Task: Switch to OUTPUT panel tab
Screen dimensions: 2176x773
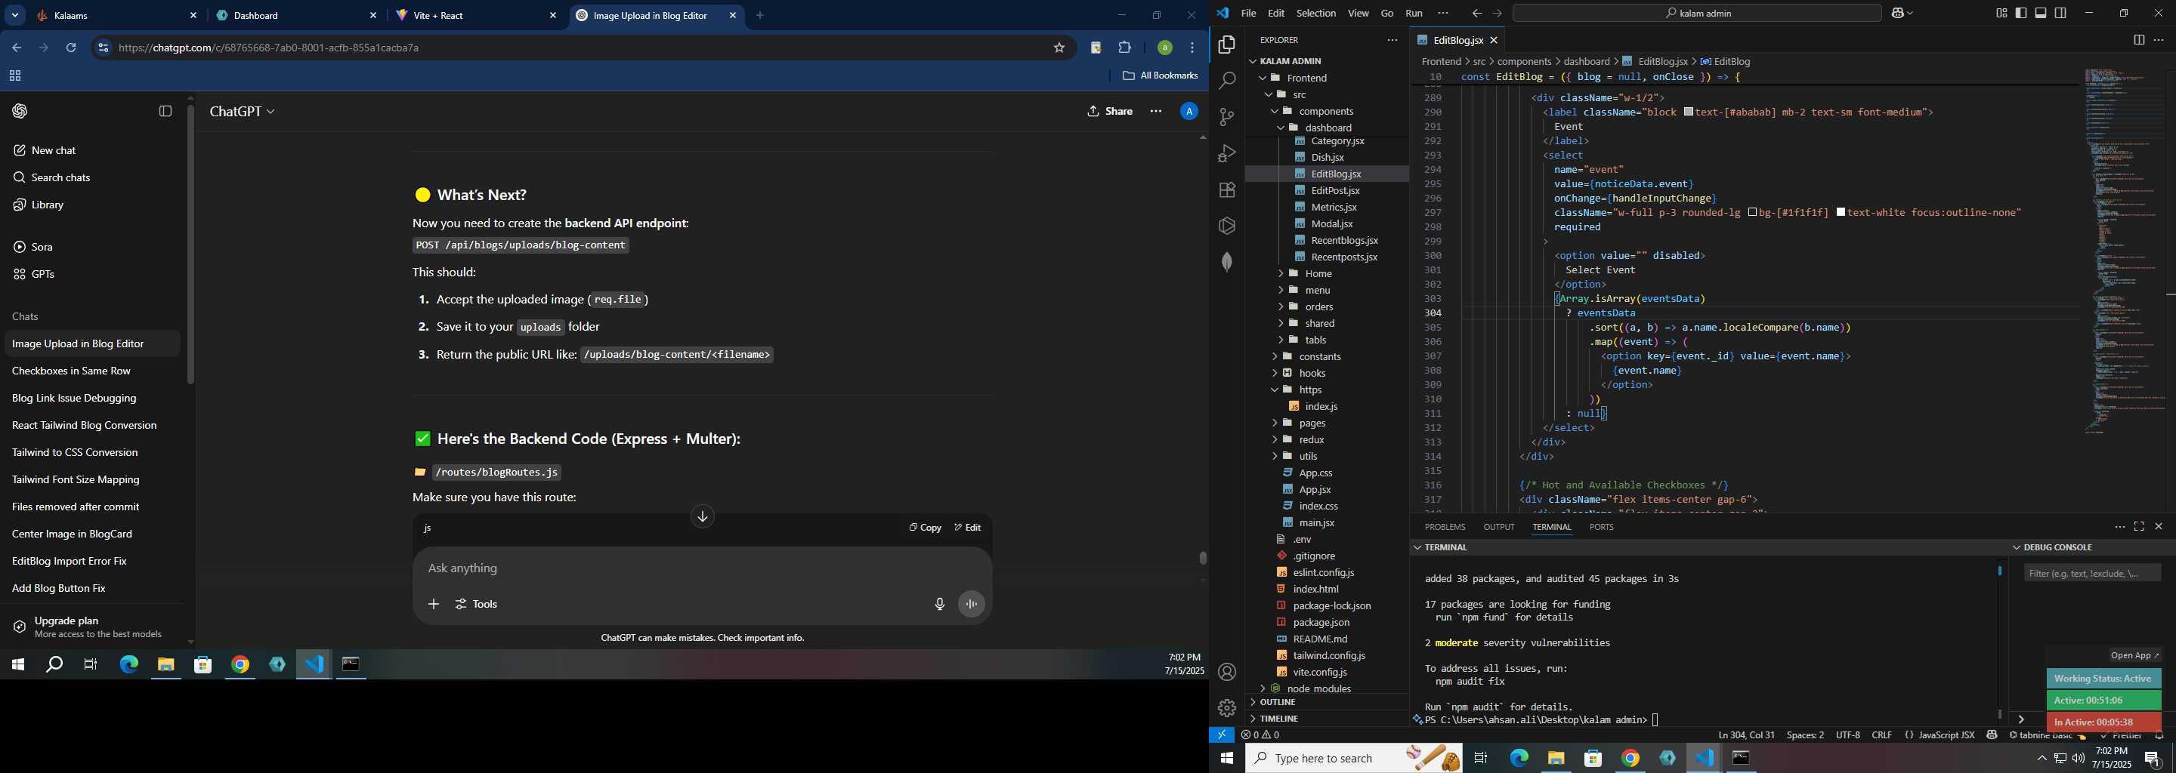Action: coord(1498,527)
